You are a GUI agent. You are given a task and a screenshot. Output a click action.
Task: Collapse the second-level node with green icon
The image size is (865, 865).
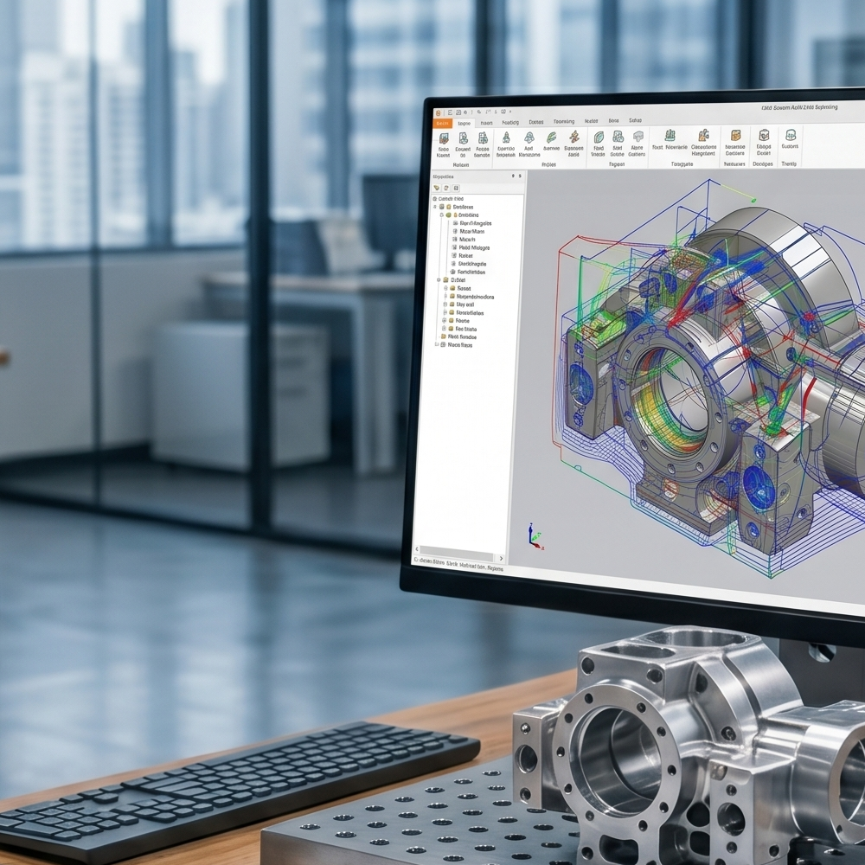pyautogui.click(x=441, y=215)
